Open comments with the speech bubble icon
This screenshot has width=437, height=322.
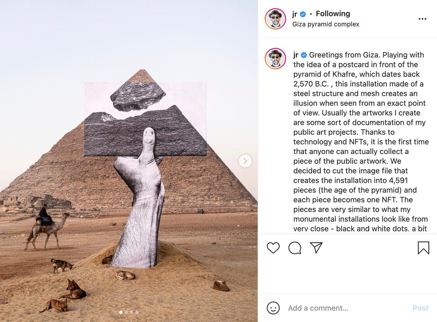pos(295,248)
